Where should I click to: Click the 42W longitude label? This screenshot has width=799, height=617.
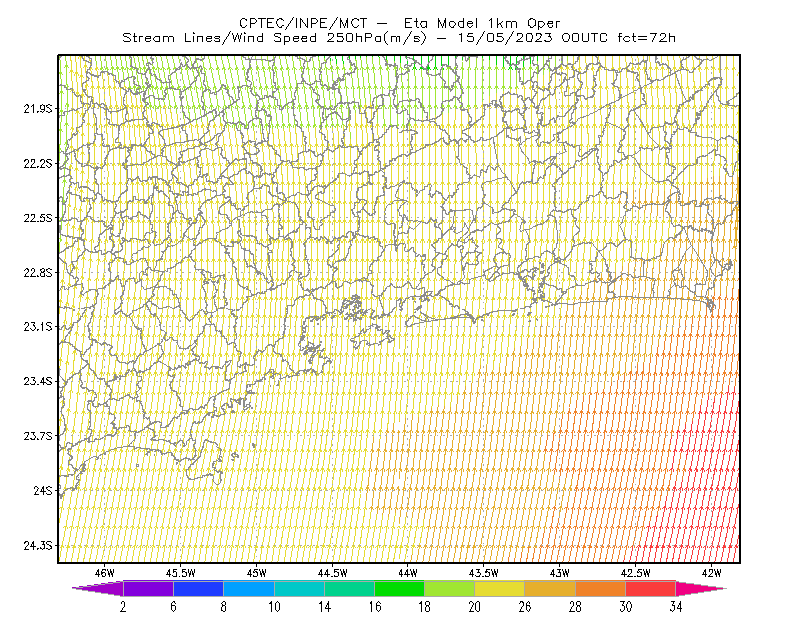[x=712, y=573]
